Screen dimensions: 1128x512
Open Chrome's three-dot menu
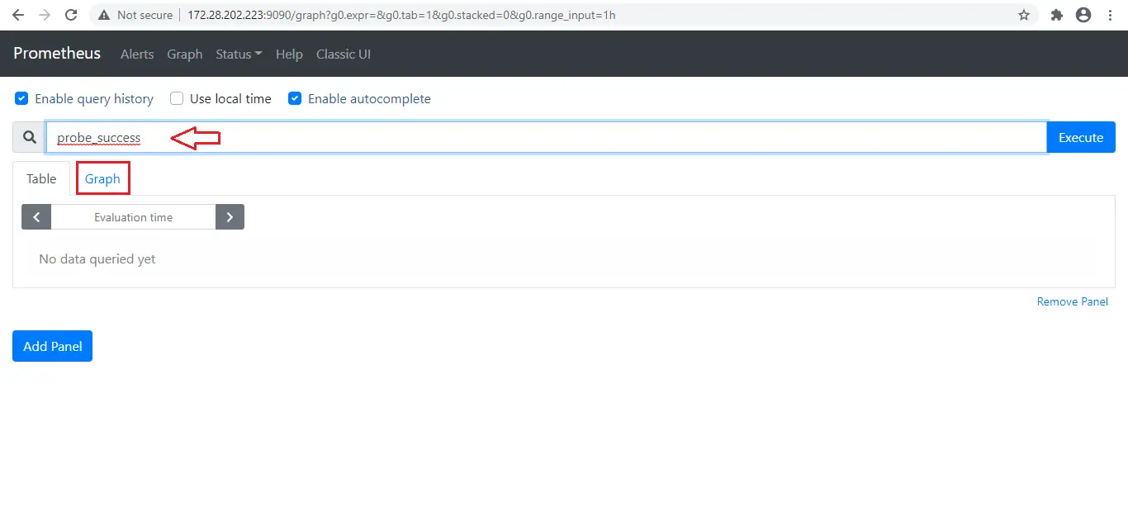coord(1110,15)
